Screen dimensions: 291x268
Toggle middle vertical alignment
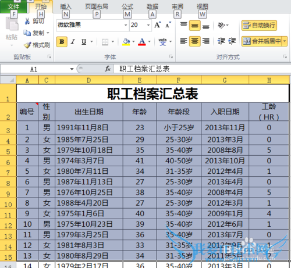click(195, 26)
